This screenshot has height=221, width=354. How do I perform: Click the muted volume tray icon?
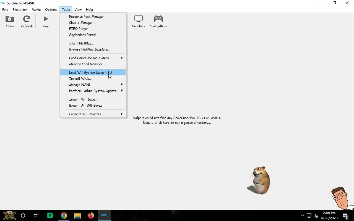point(316,215)
